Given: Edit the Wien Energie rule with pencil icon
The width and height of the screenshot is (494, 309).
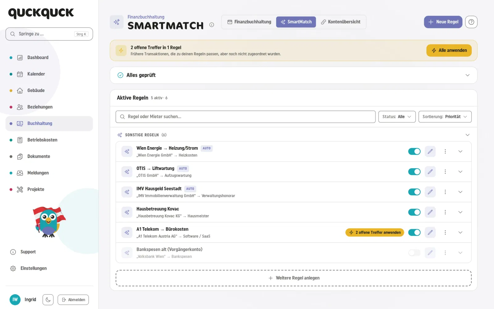Looking at the screenshot, I should tap(430, 151).
